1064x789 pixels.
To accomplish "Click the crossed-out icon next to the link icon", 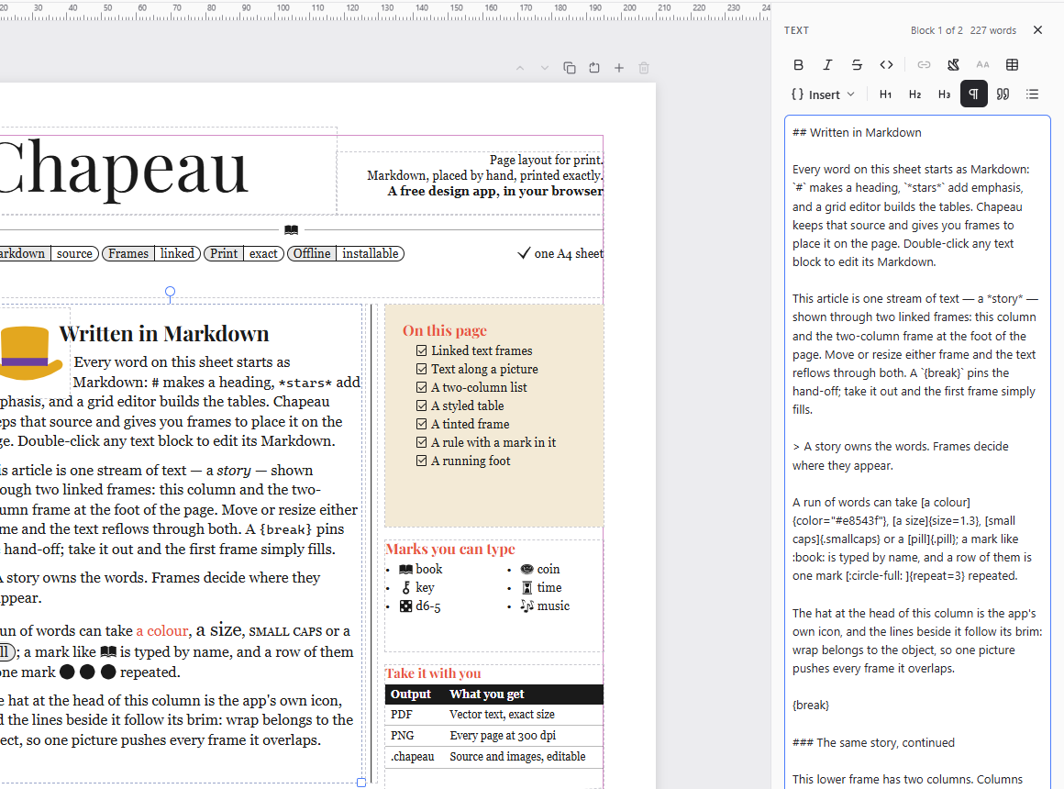I will click(953, 65).
